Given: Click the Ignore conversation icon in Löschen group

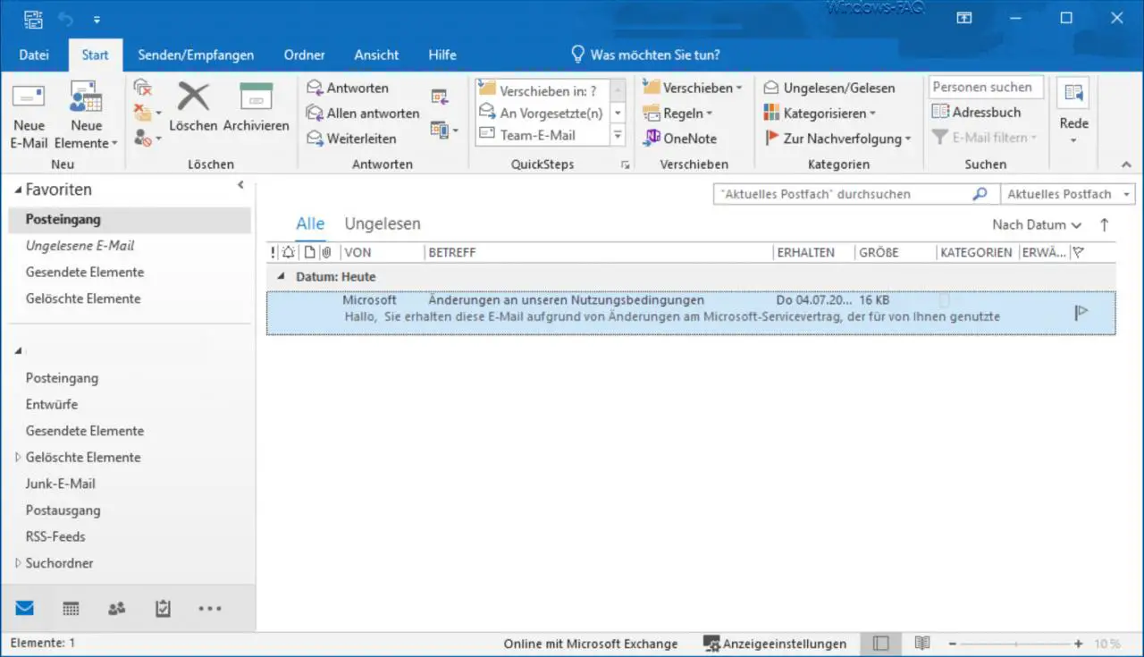Looking at the screenshot, I should (x=143, y=88).
